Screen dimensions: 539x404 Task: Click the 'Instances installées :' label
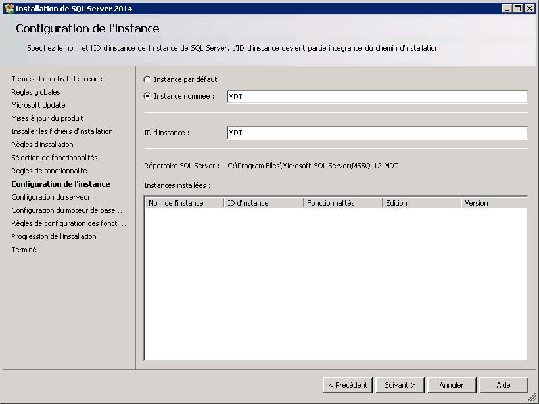pyautogui.click(x=177, y=185)
